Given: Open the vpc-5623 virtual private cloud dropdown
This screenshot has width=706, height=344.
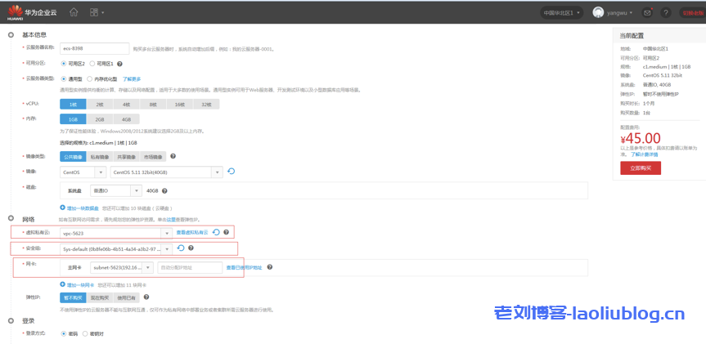Looking at the screenshot, I should (168, 233).
